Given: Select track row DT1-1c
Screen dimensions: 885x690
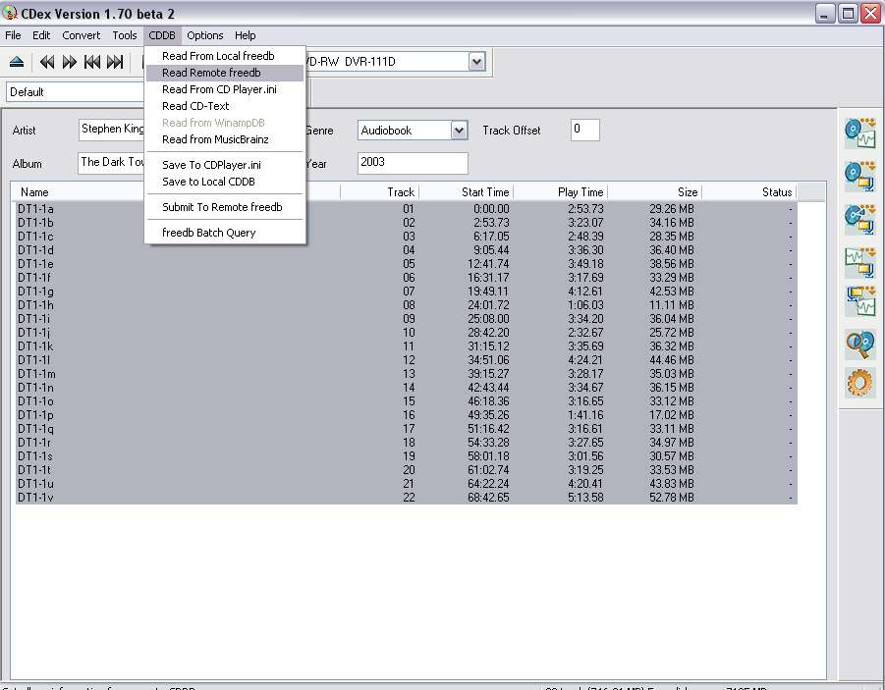Looking at the screenshot, I should coord(406,237).
